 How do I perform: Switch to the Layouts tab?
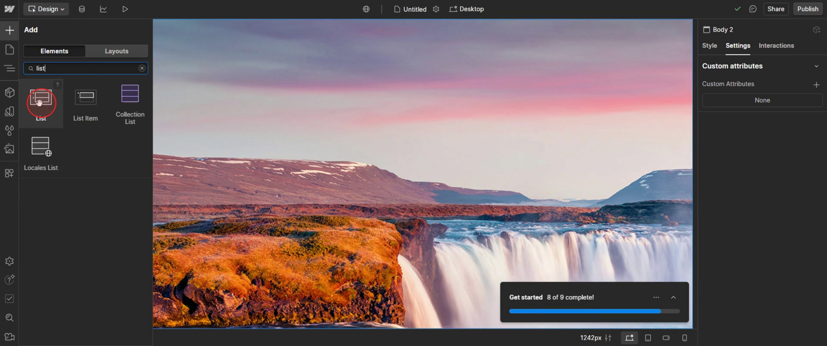click(x=117, y=51)
